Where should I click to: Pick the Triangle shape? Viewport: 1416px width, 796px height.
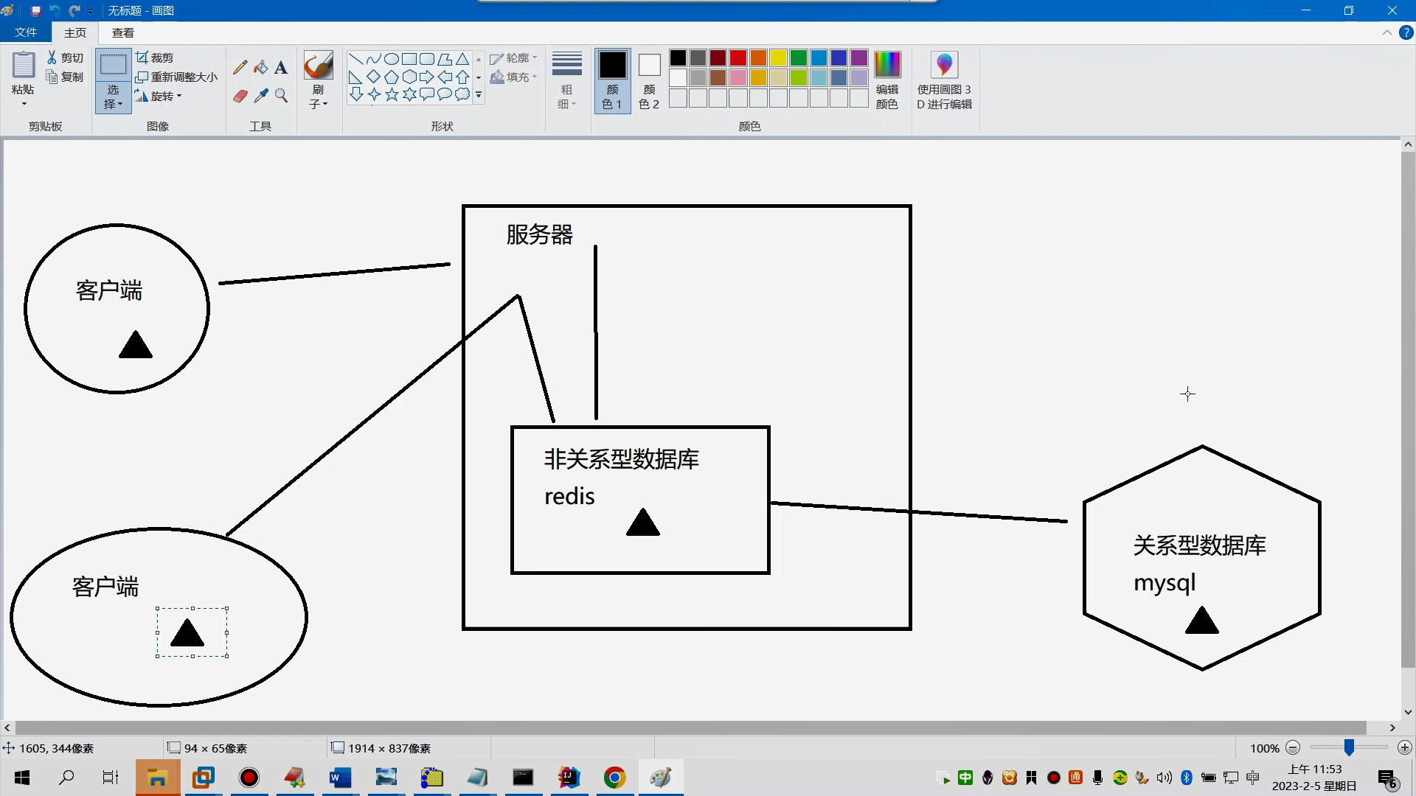[x=462, y=59]
